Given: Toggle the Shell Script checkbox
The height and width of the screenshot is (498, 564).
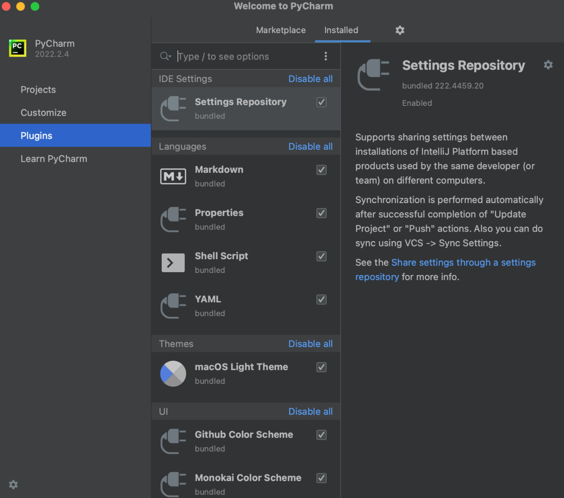Looking at the screenshot, I should (321, 256).
